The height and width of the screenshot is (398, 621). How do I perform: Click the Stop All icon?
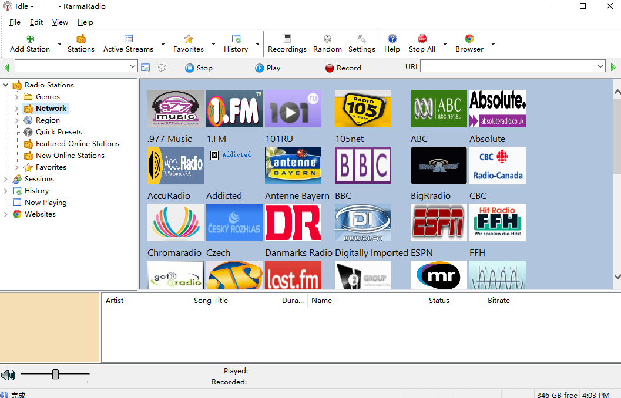tap(422, 39)
